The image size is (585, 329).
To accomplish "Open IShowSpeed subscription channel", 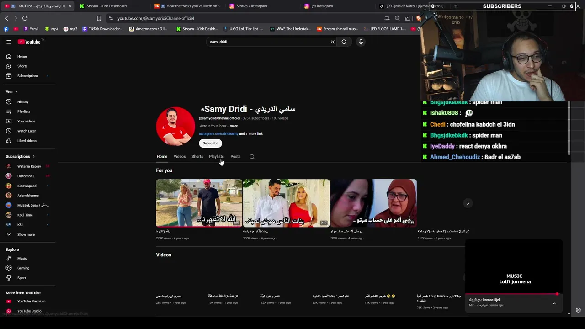I will pyautogui.click(x=28, y=186).
